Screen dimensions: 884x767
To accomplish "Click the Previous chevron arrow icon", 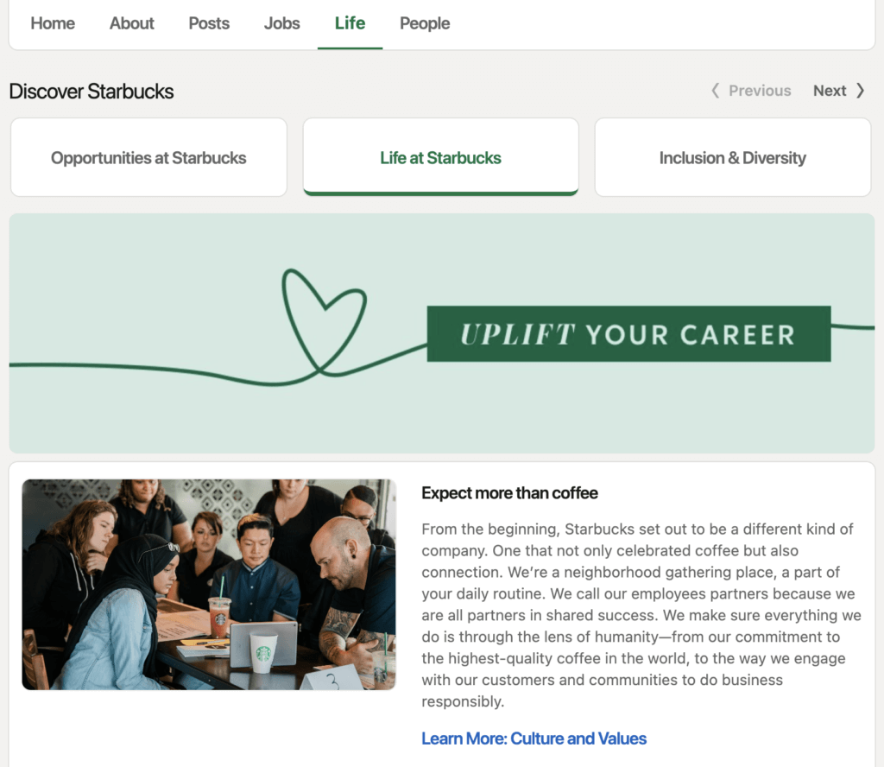I will [715, 90].
